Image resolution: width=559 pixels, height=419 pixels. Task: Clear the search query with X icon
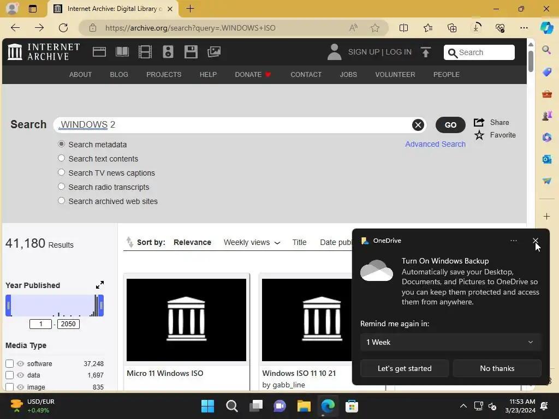click(418, 125)
